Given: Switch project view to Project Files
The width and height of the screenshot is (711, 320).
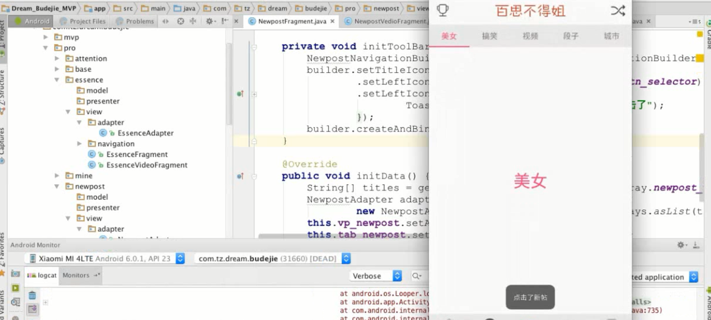Looking at the screenshot, I should point(82,21).
